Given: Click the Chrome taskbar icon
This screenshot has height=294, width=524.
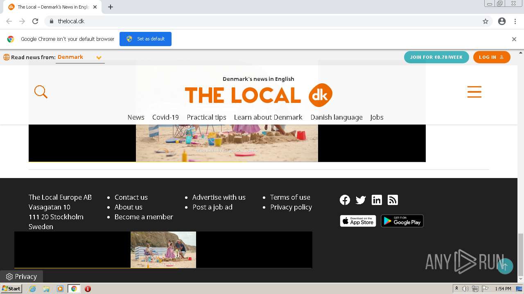Looking at the screenshot, I should 74,289.
